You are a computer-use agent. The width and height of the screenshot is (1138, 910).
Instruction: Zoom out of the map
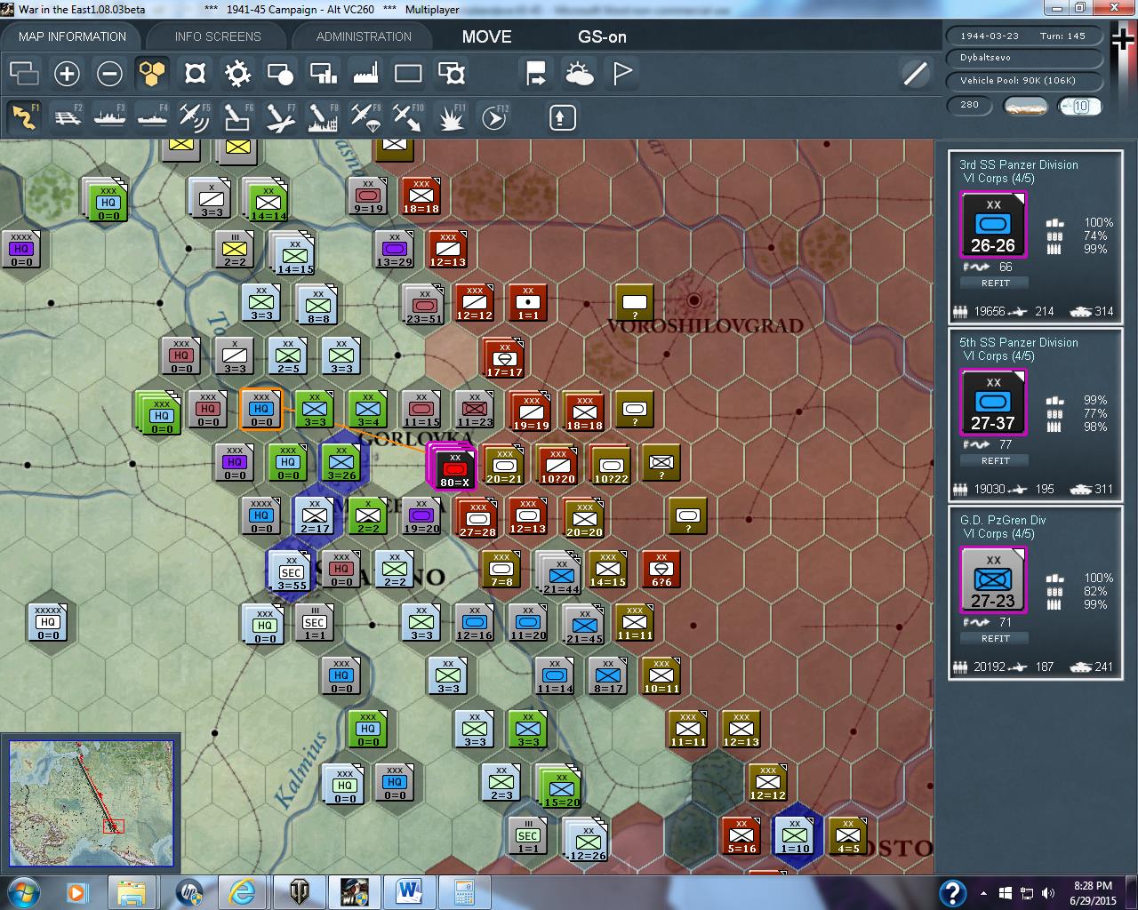109,73
